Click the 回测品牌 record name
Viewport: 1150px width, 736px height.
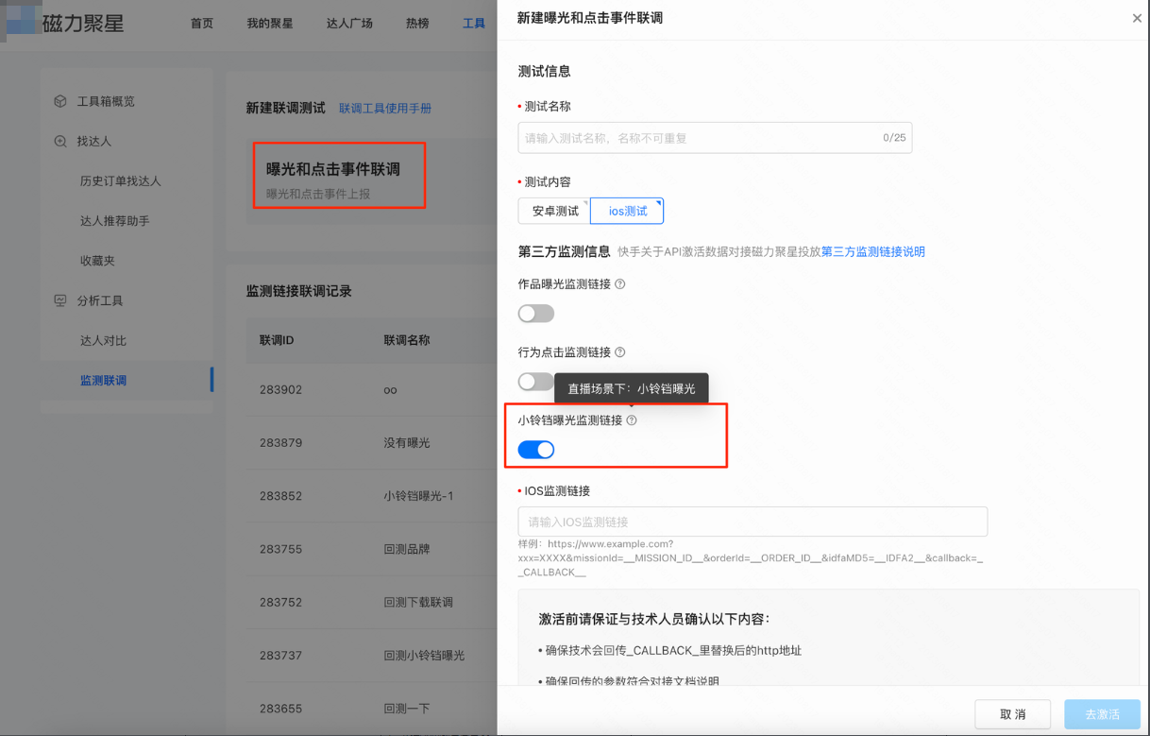407,548
